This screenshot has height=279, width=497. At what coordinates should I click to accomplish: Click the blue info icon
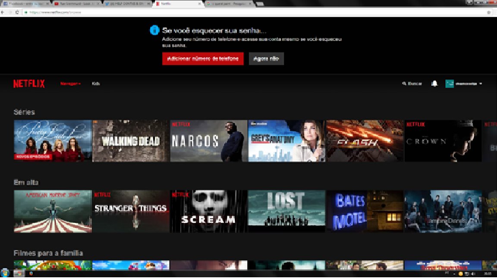point(154,31)
